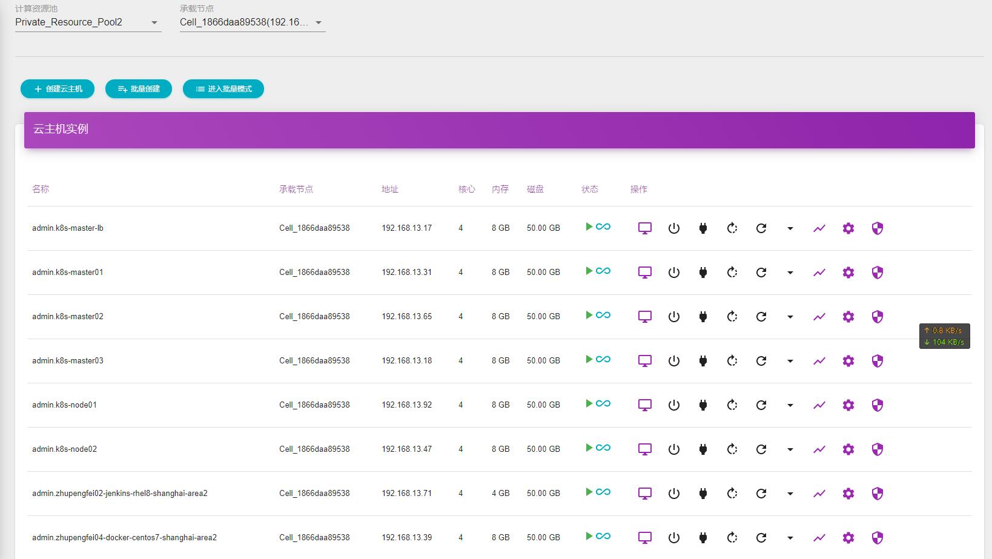The height and width of the screenshot is (559, 992).
Task: Click plug icon for admin.k8s-master02
Action: click(x=703, y=317)
